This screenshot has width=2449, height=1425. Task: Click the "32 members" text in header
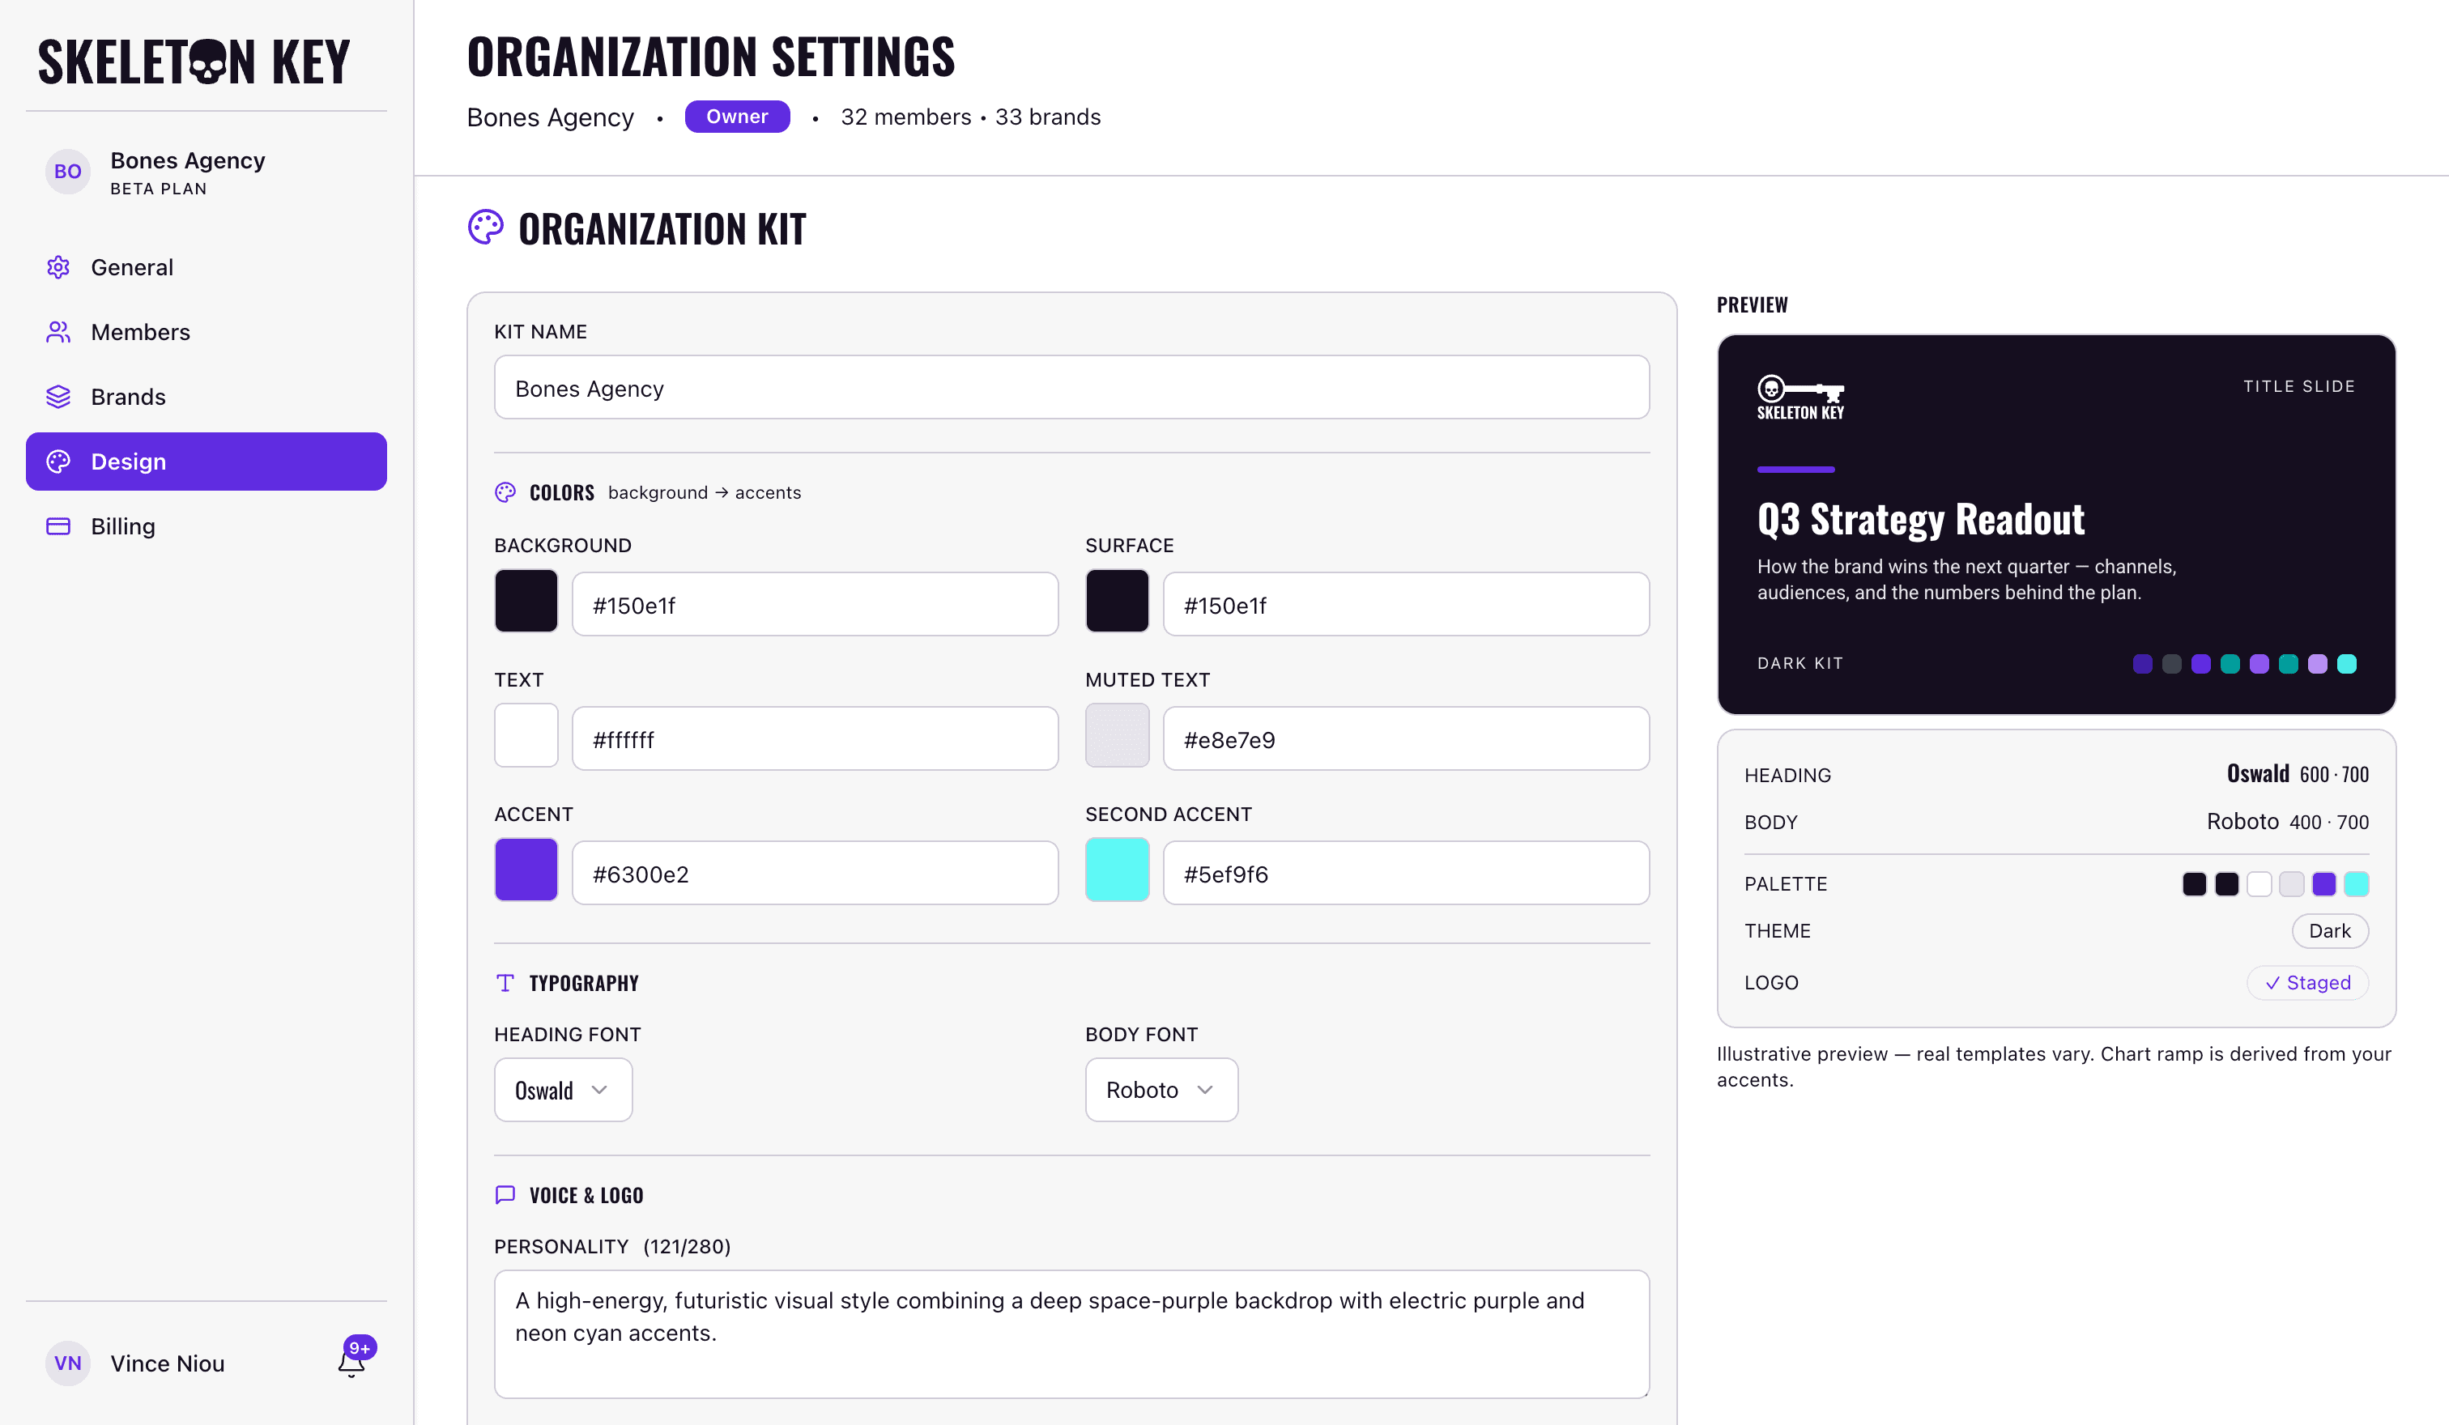coord(905,117)
